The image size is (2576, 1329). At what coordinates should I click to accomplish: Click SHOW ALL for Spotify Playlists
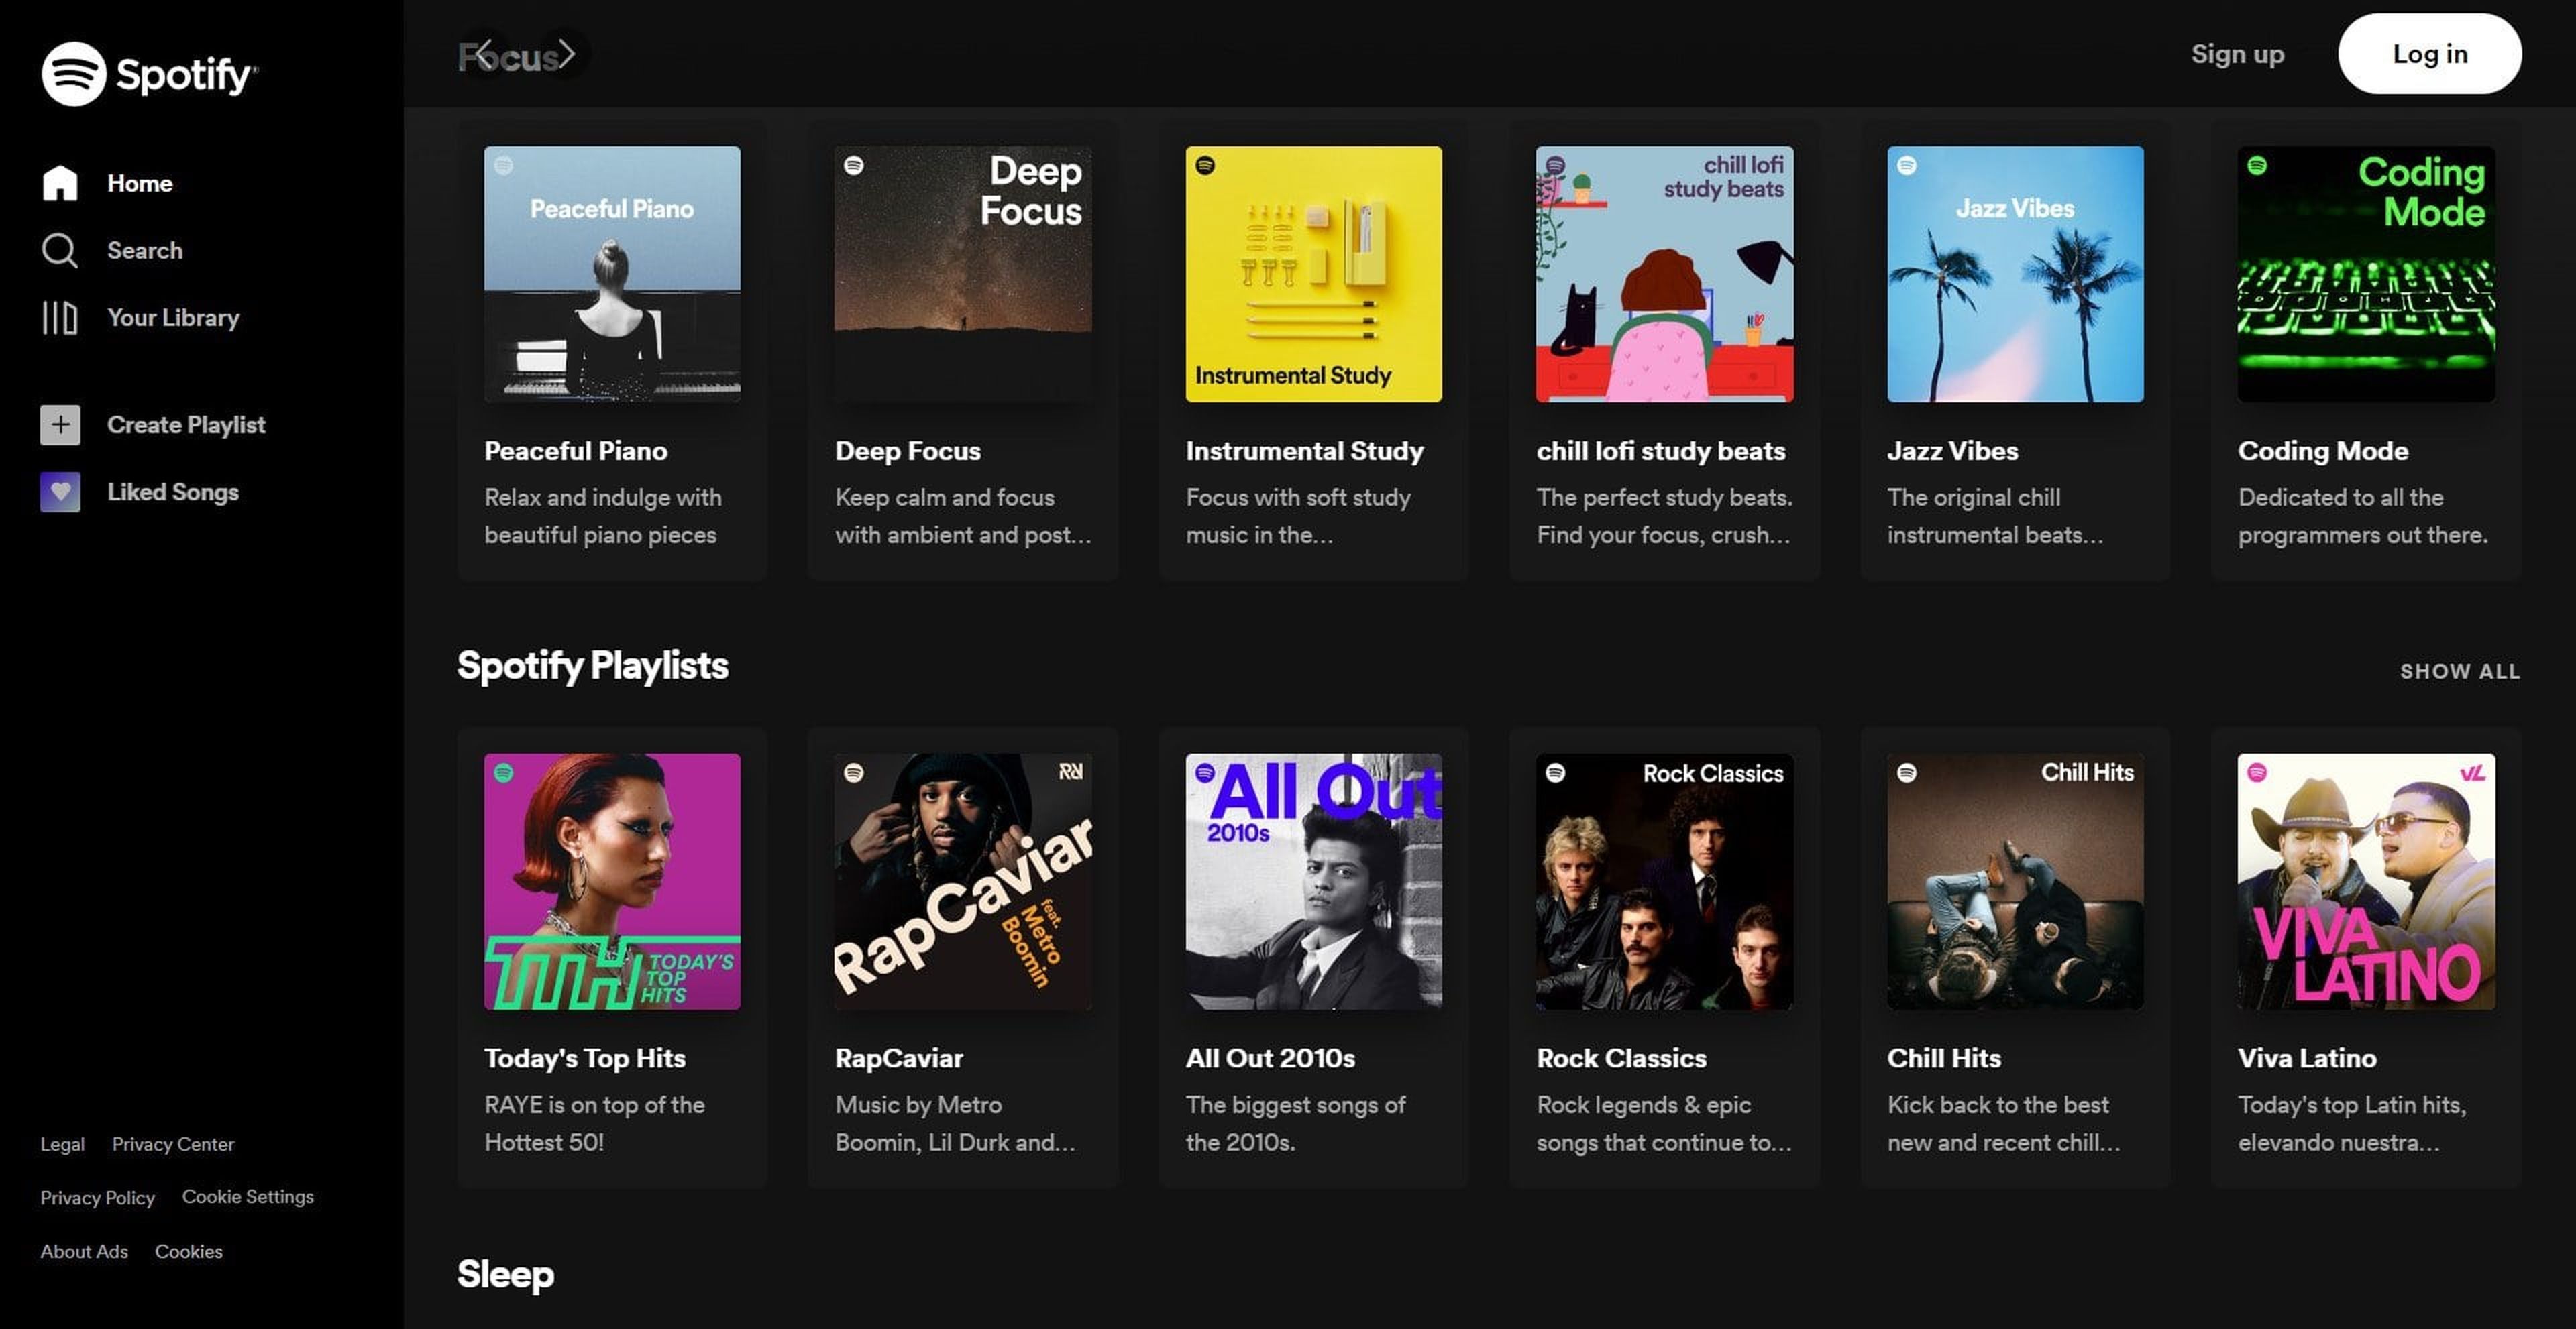(x=2460, y=671)
